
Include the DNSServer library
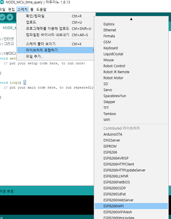[131, 140]
